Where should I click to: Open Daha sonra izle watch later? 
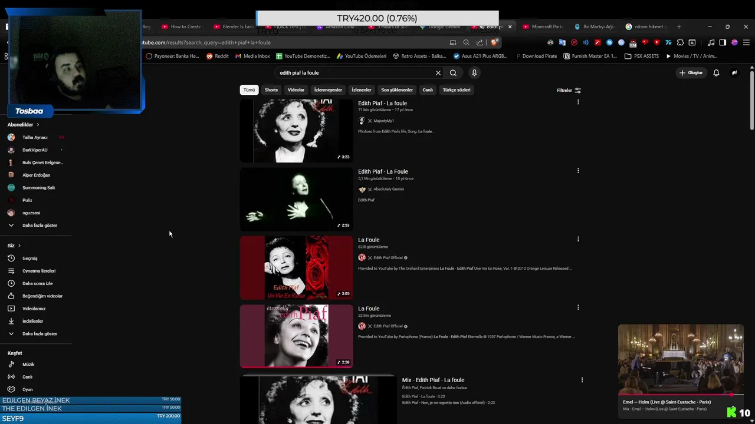[37, 283]
